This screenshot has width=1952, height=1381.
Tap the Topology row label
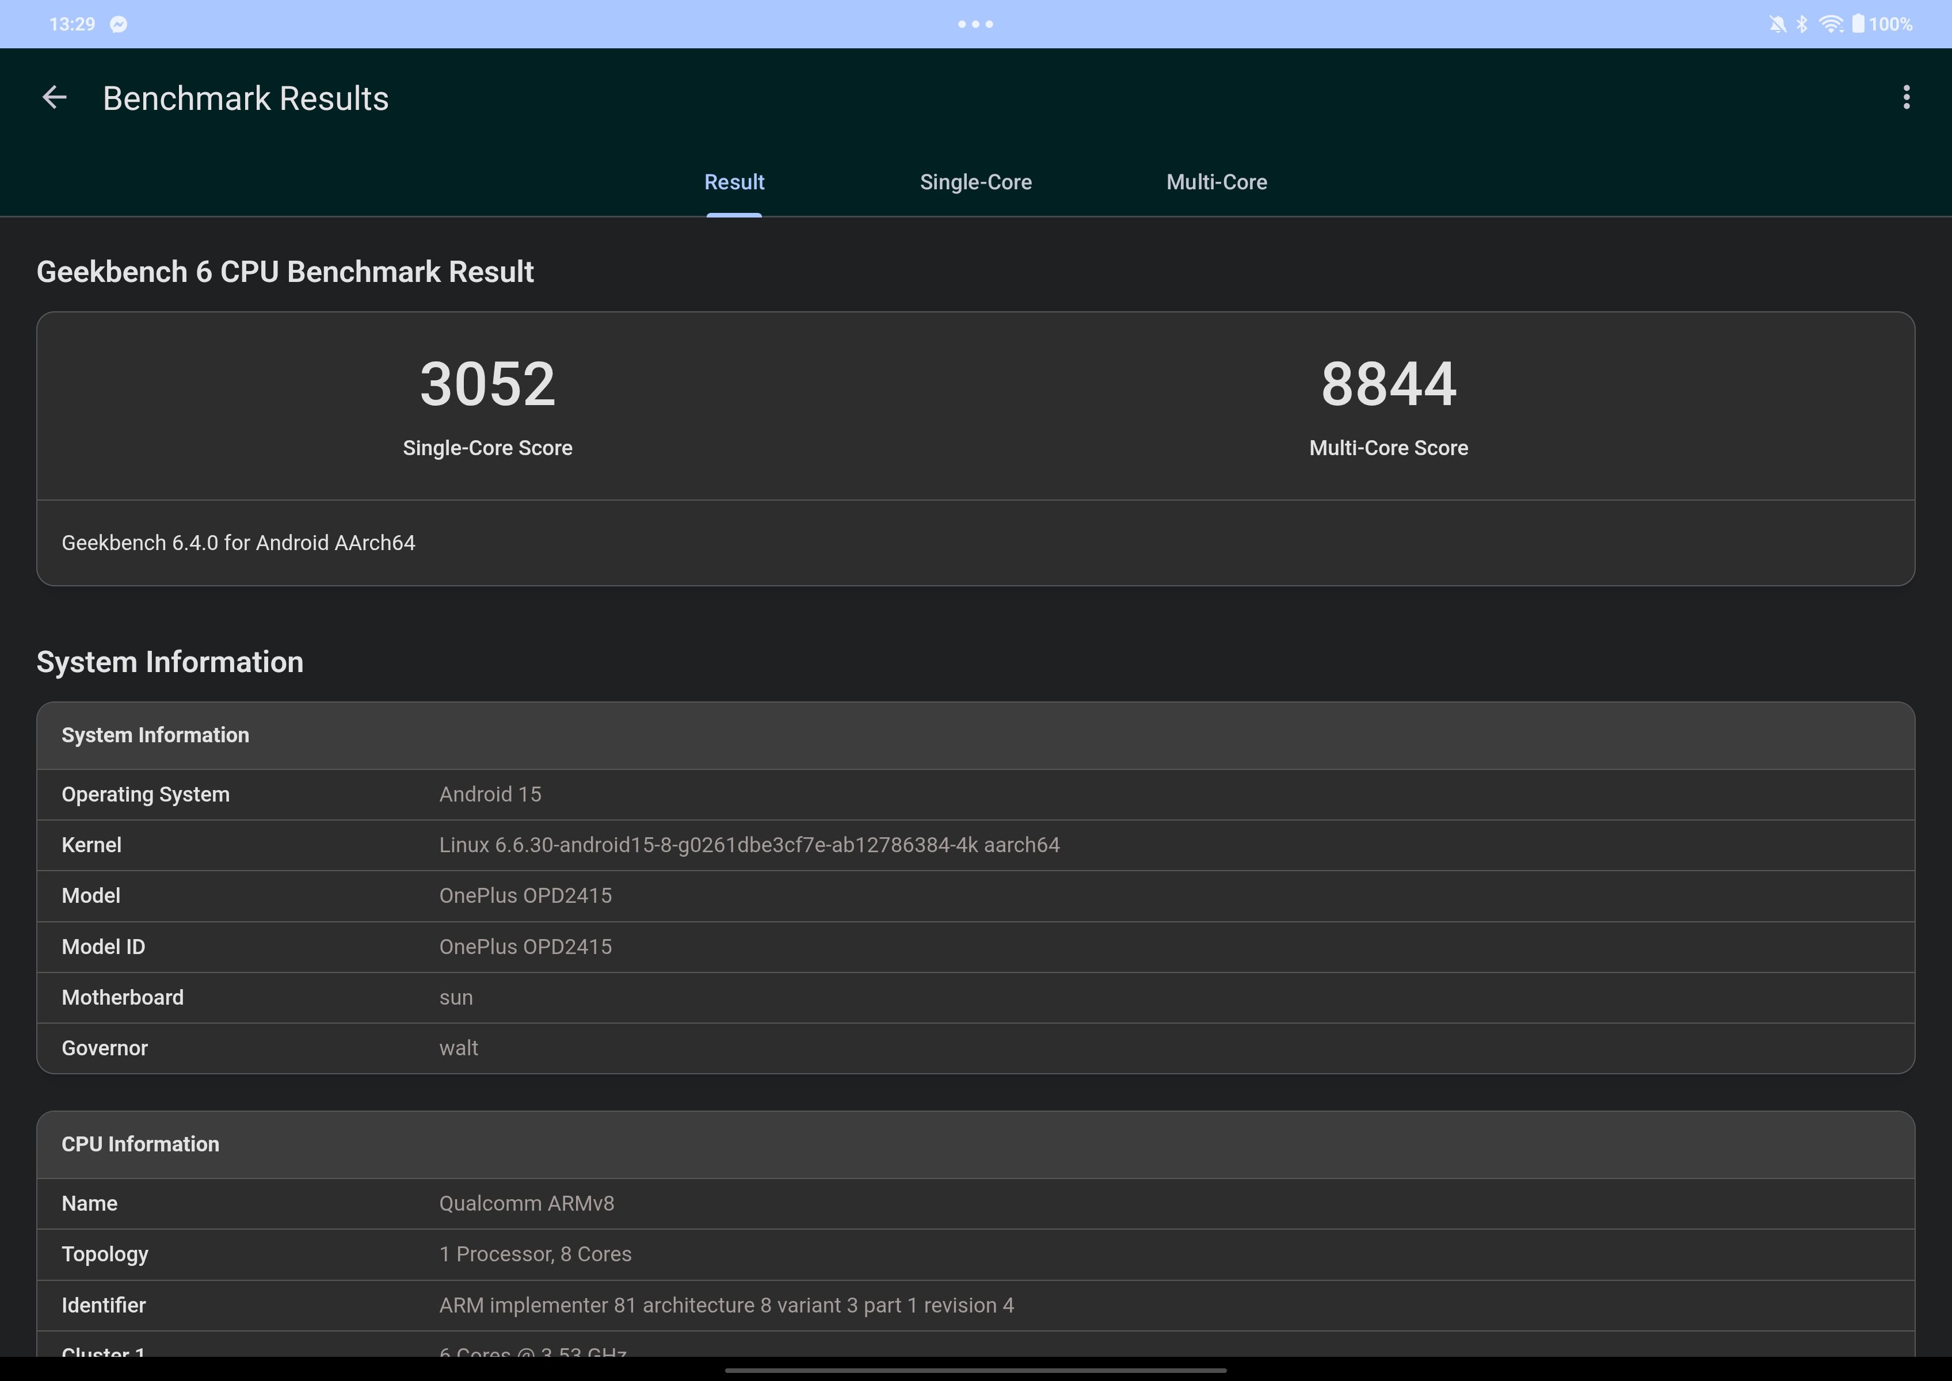pos(105,1254)
